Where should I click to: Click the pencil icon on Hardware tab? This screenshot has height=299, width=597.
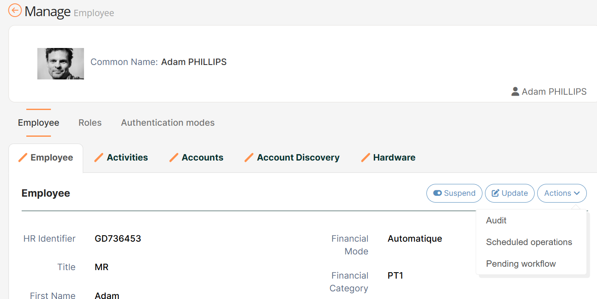(365, 158)
